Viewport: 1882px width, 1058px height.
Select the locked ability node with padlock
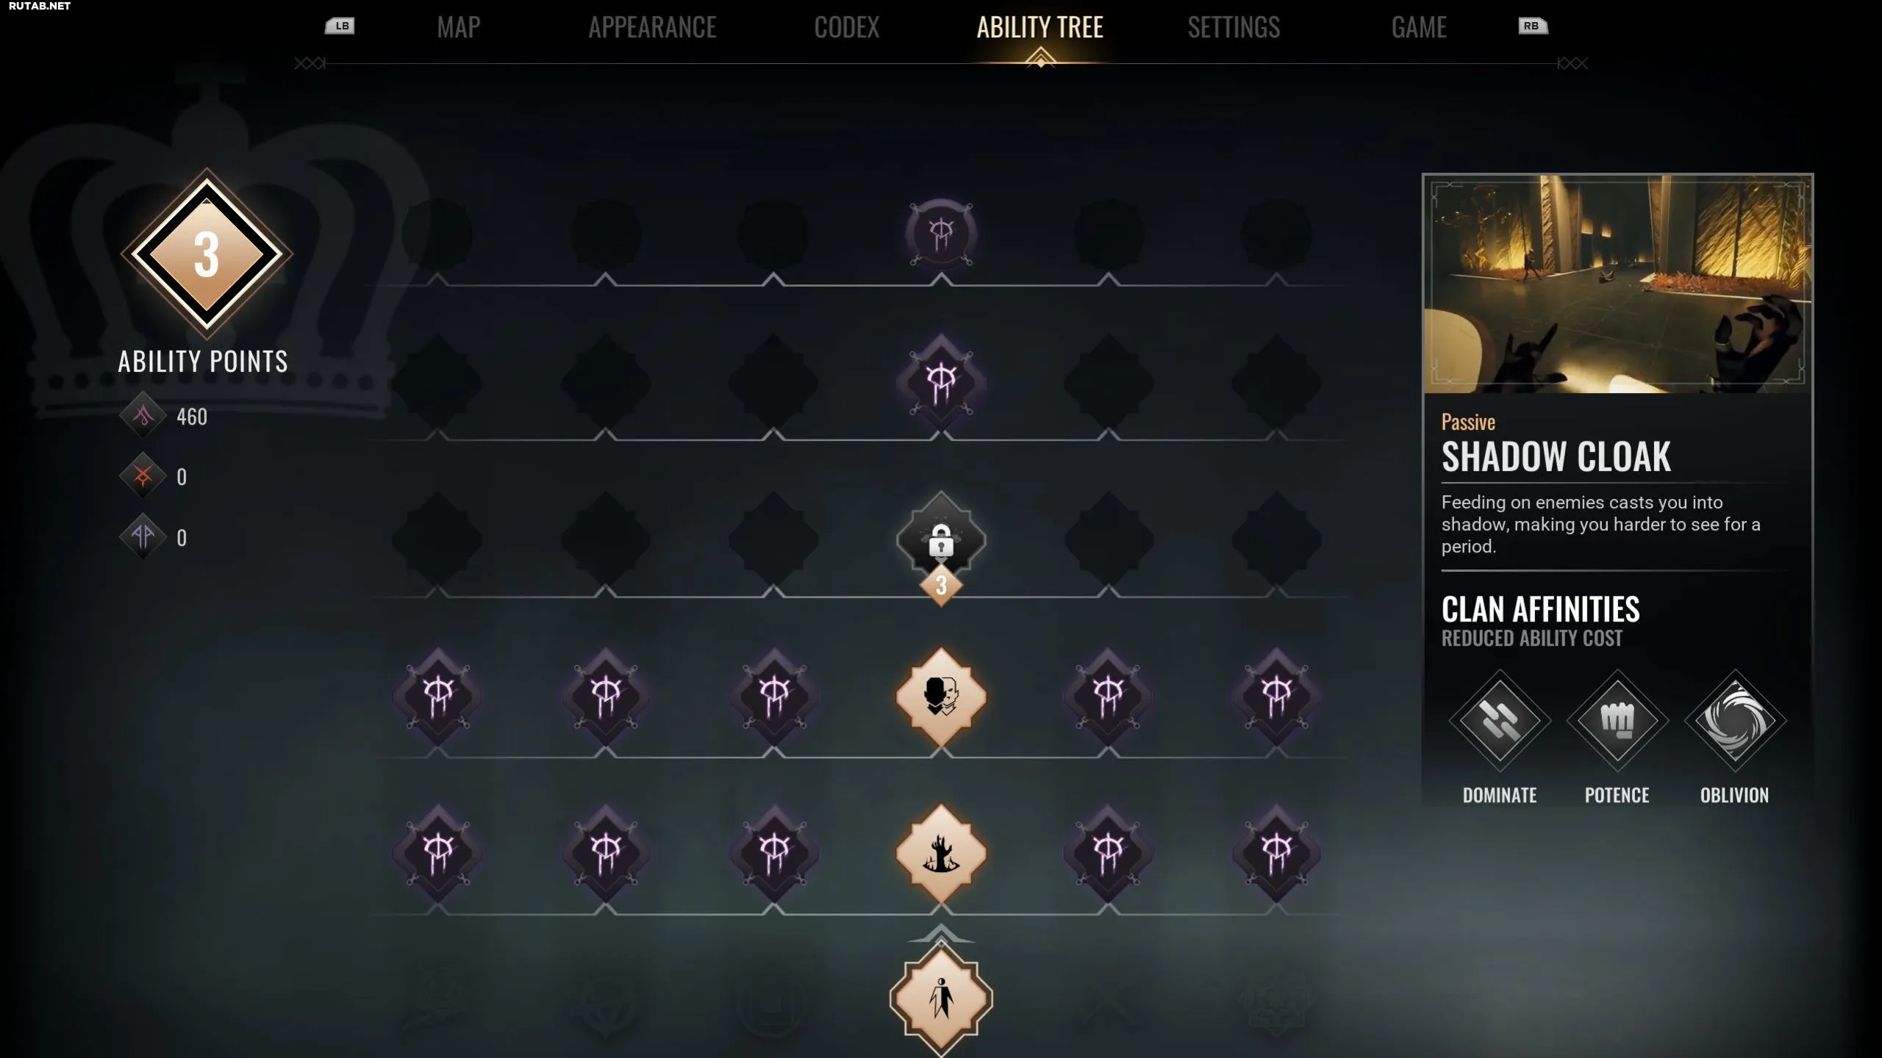pyautogui.click(x=941, y=539)
